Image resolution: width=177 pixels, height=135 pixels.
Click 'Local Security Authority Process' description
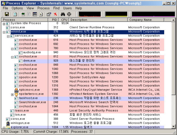[94, 111]
